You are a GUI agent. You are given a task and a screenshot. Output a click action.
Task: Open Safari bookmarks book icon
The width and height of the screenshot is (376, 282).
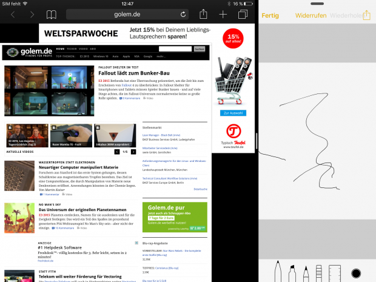pos(52,15)
